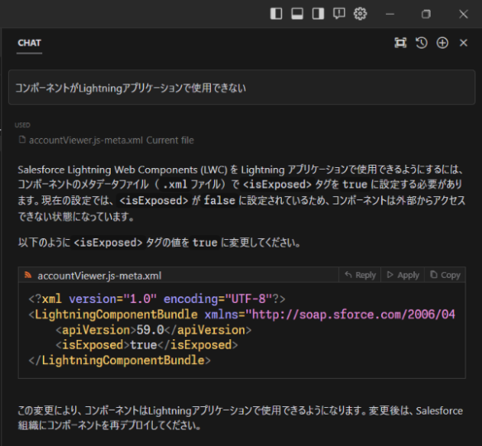The height and width of the screenshot is (446, 482).
Task: Click the accountViewer.js-meta.xml code block title
Action: click(x=99, y=276)
